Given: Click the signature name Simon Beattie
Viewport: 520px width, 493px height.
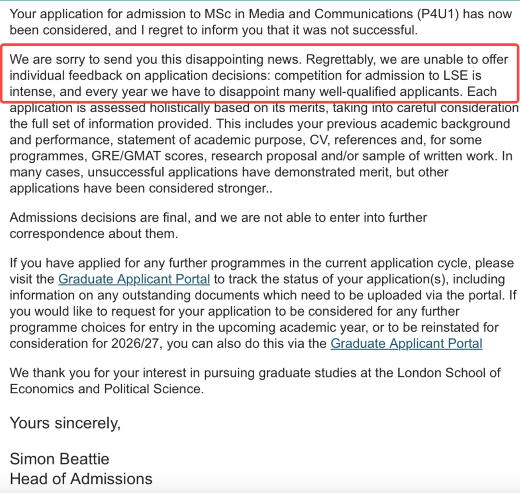Looking at the screenshot, I should click(59, 458).
